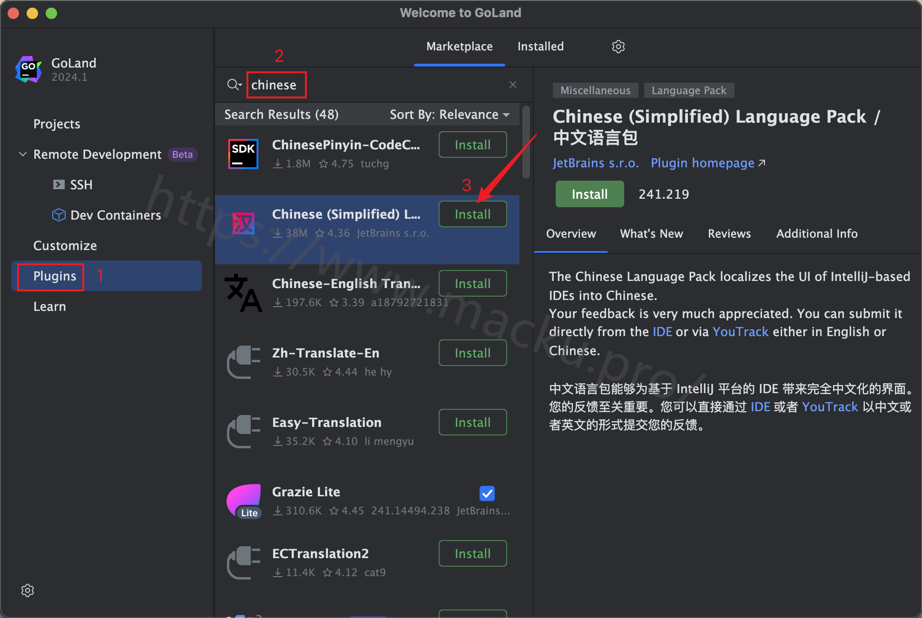Open Dev Containers in sidebar
Screen dimensions: 922x618
click(x=116, y=215)
